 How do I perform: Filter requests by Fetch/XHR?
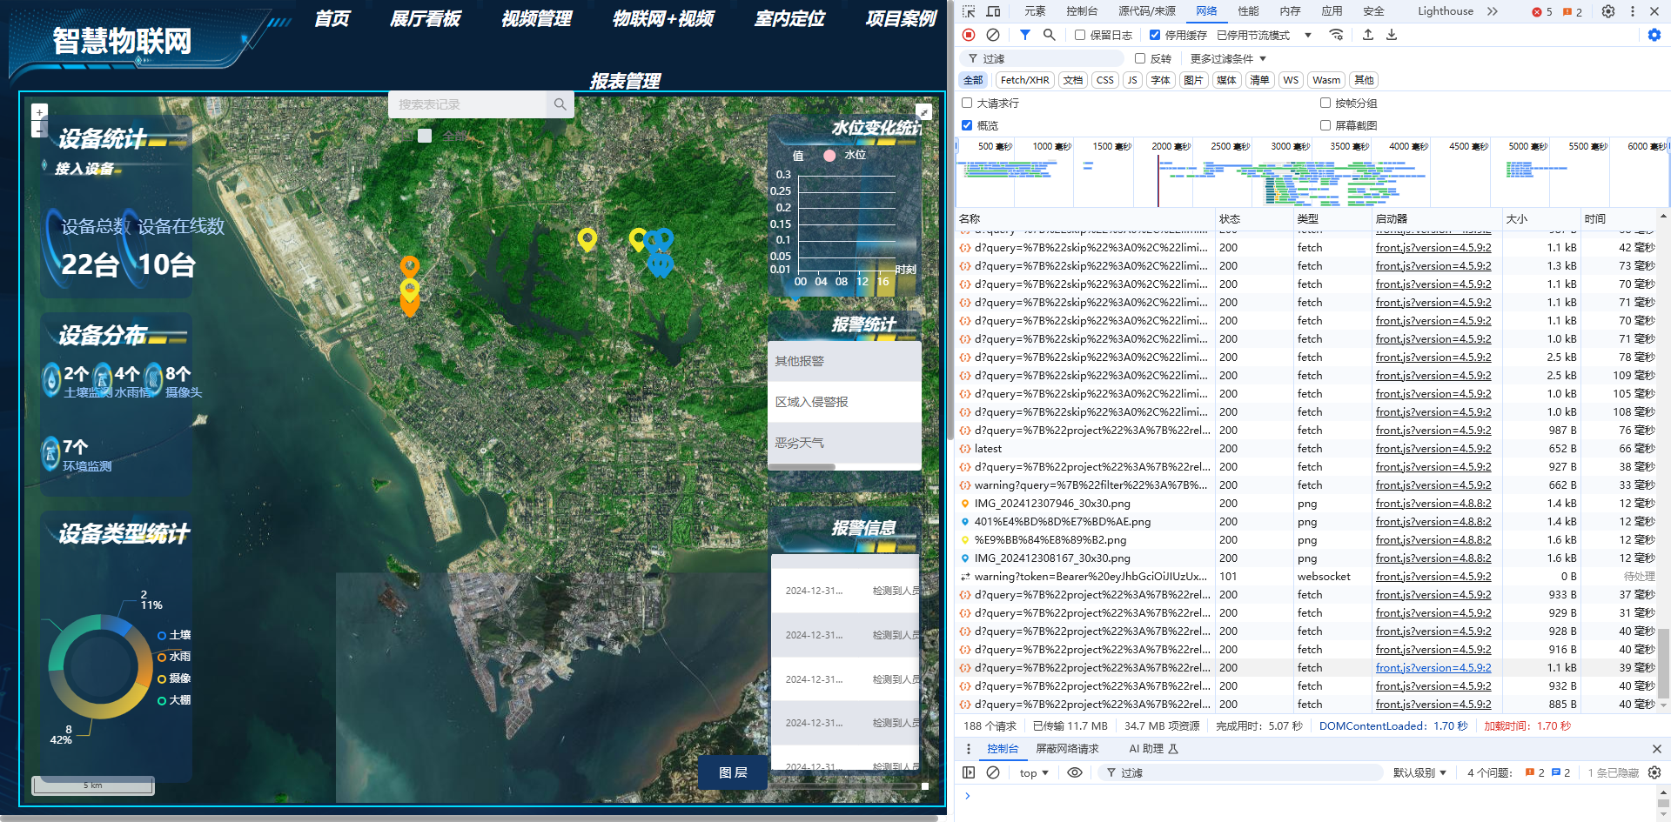pos(1024,80)
